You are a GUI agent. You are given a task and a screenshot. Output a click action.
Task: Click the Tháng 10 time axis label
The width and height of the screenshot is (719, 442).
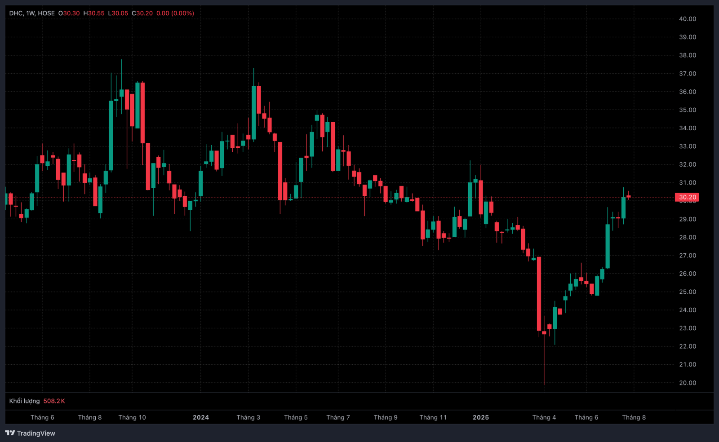[x=132, y=417]
